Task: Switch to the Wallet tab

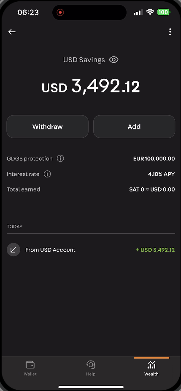Action: tap(30, 368)
